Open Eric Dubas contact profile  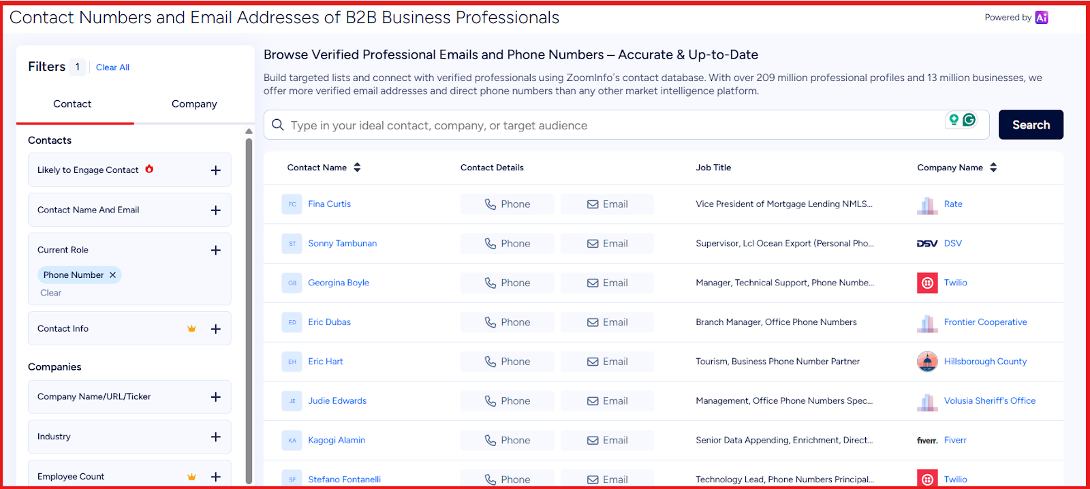329,322
